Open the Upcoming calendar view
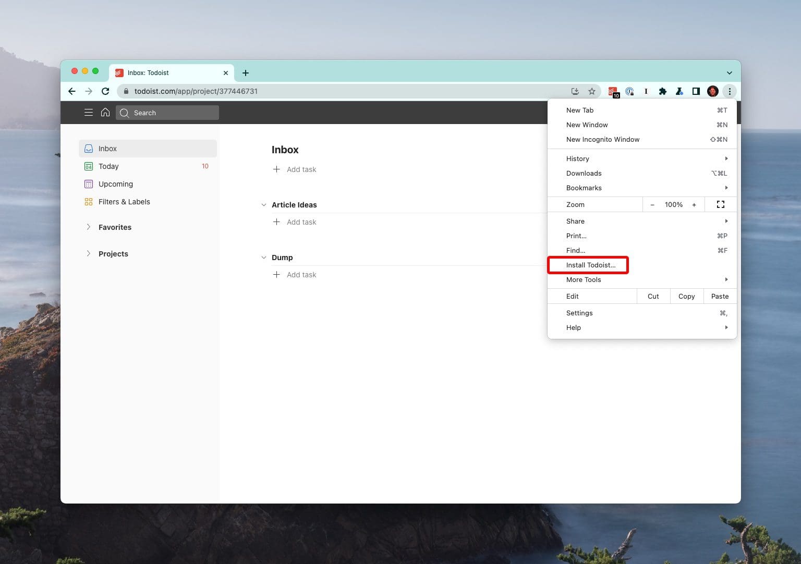Screen dimensions: 801x564 pyautogui.click(x=148, y=184)
